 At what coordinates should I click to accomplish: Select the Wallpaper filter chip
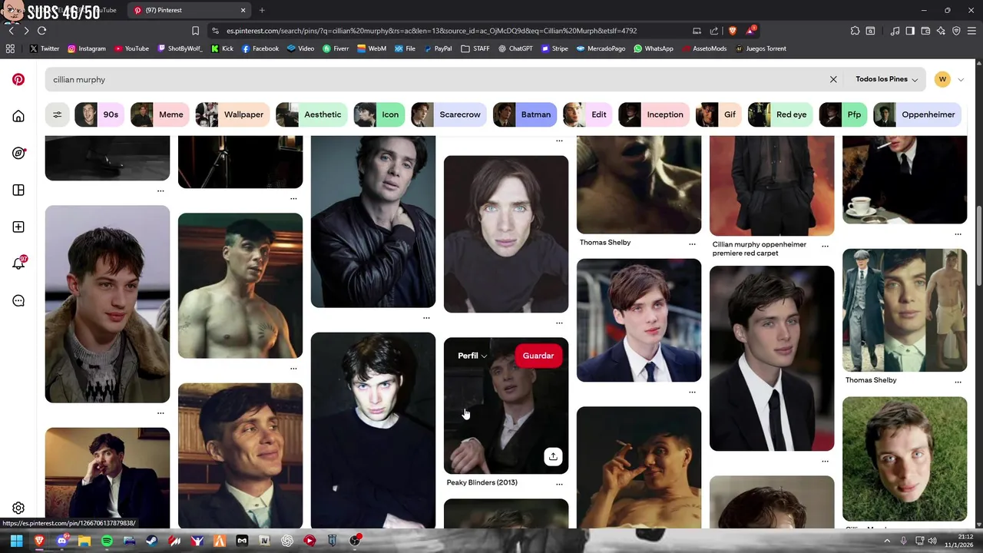click(x=232, y=114)
